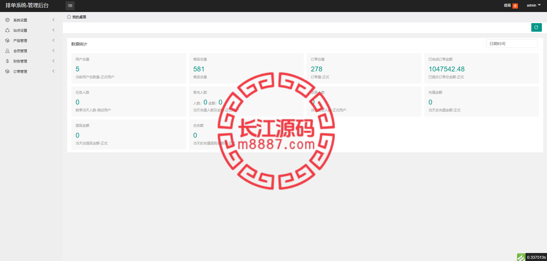
Task: Expand 产品管理 chevron arrow
Action: pyautogui.click(x=53, y=40)
